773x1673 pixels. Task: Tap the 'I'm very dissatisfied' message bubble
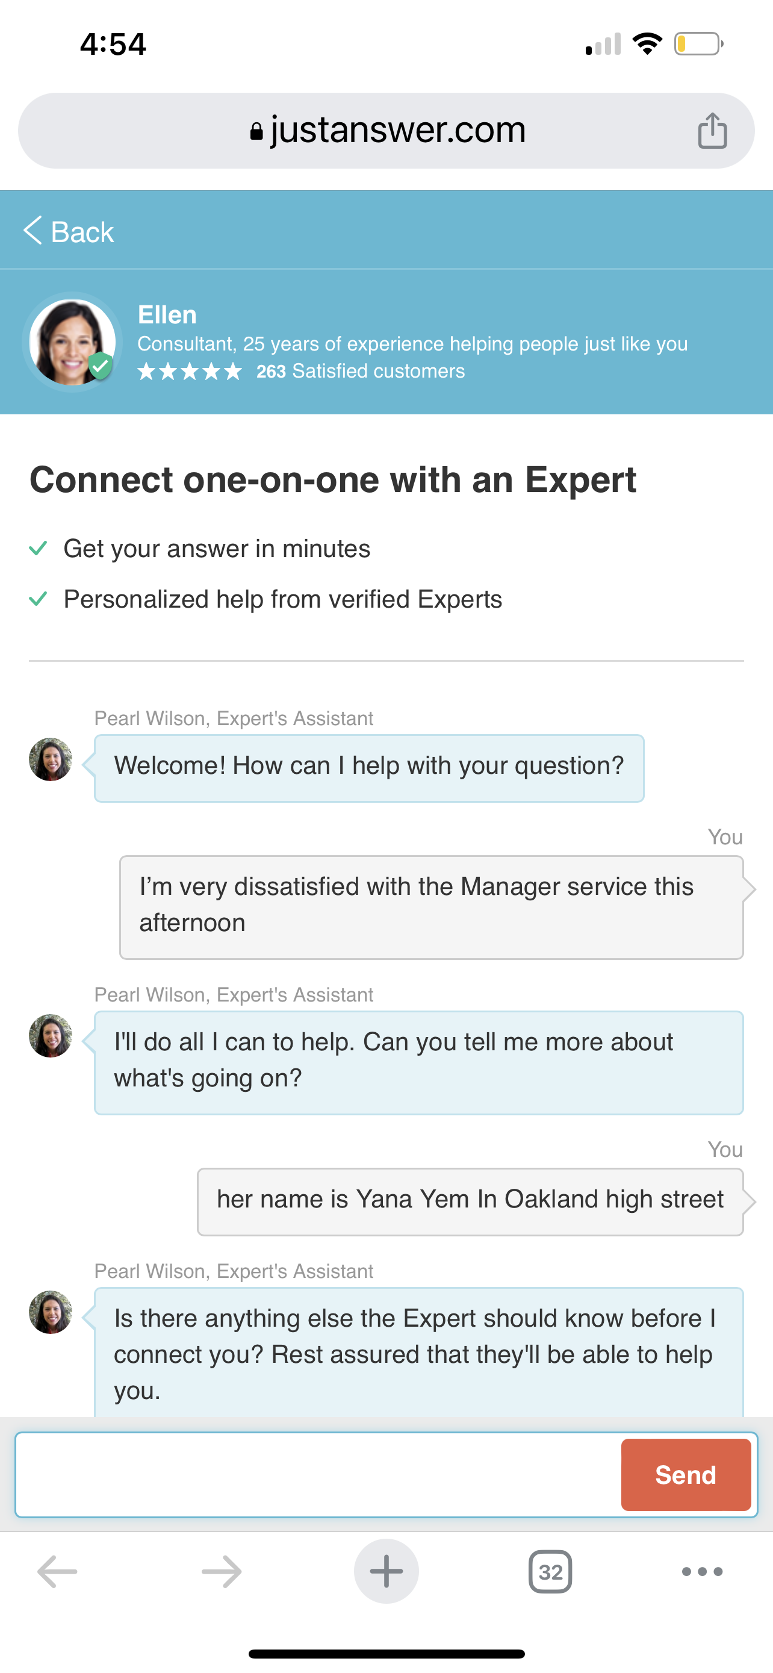(431, 906)
